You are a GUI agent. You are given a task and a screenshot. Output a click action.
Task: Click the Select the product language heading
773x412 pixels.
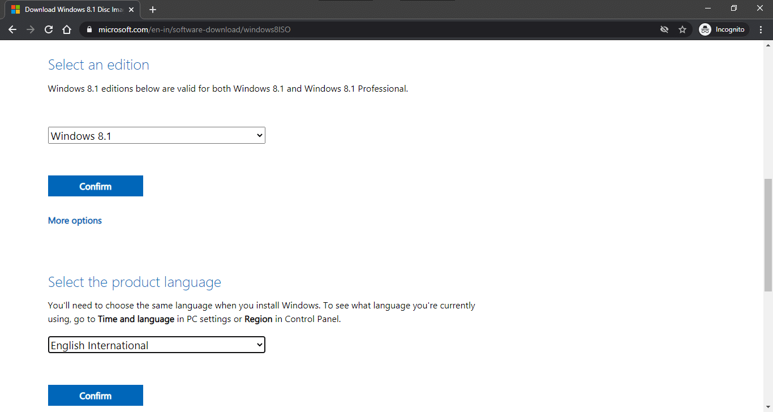135,282
